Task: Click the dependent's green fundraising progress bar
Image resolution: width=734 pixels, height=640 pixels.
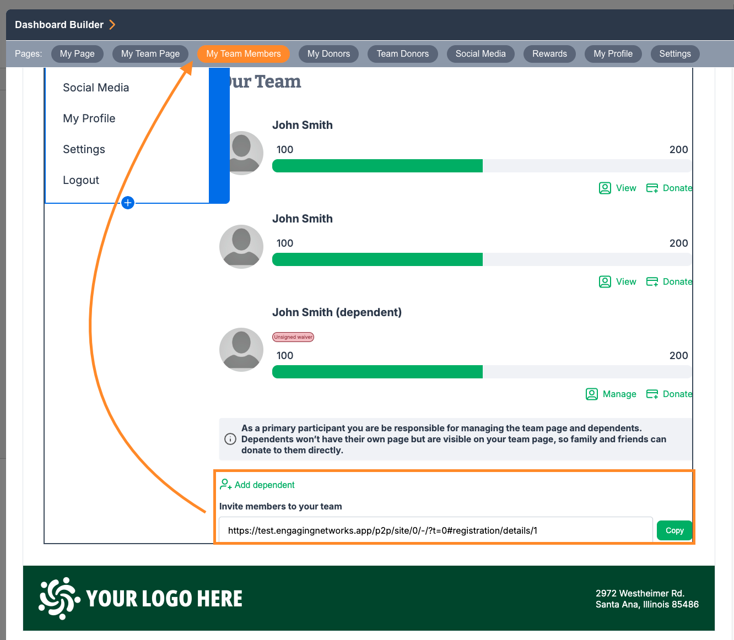Action: pos(377,372)
